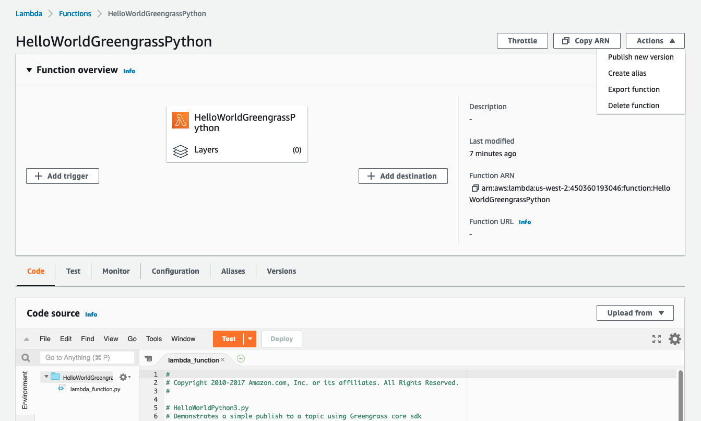Open lambda_function.py in the file tree

coord(95,389)
